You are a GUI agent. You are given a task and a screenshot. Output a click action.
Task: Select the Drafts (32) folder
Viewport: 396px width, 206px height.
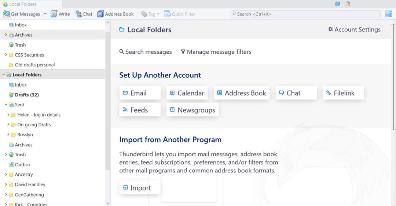coord(26,95)
